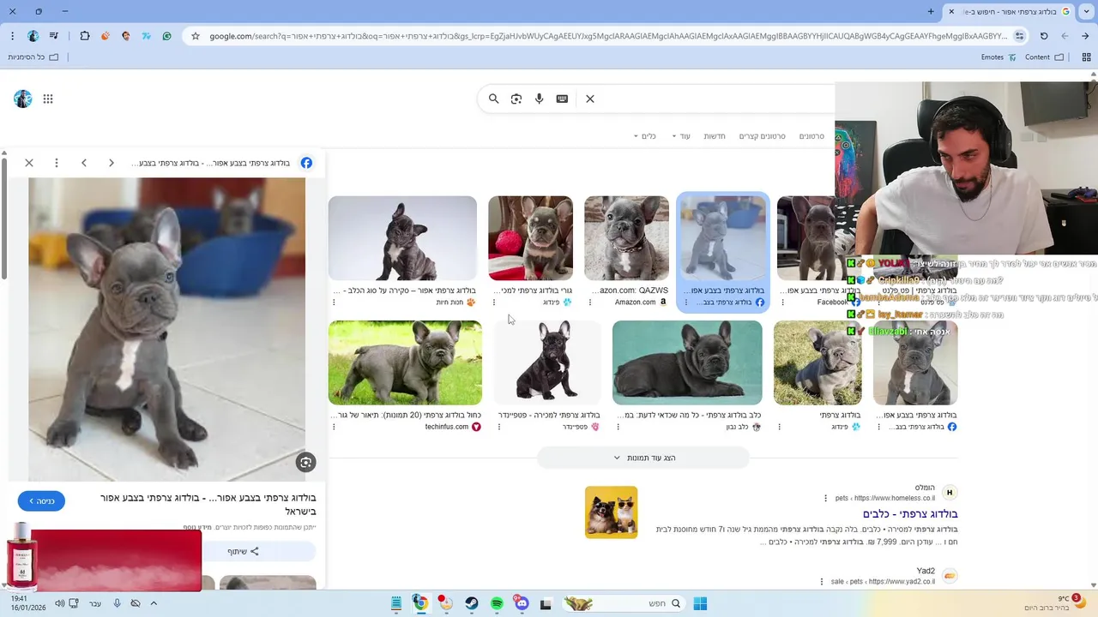
Task: Click the Share (שיתוף) button
Action: (244, 551)
